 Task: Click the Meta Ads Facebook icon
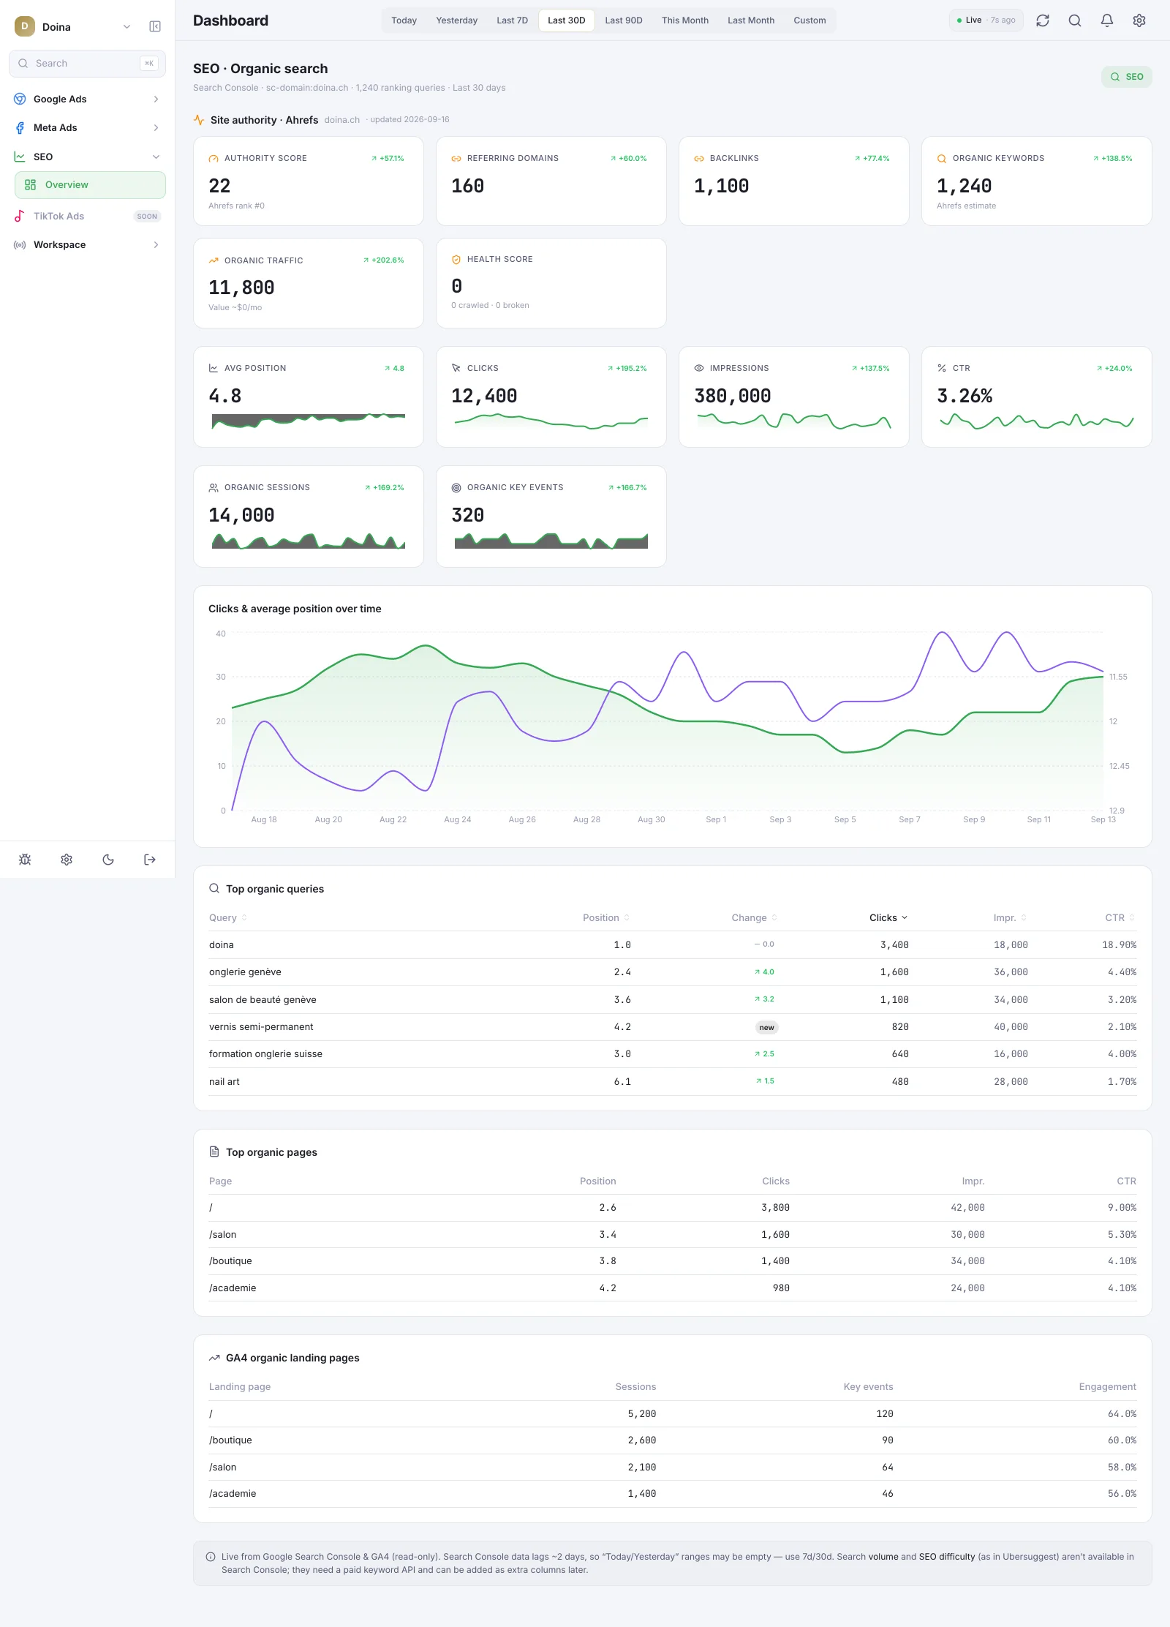point(20,128)
